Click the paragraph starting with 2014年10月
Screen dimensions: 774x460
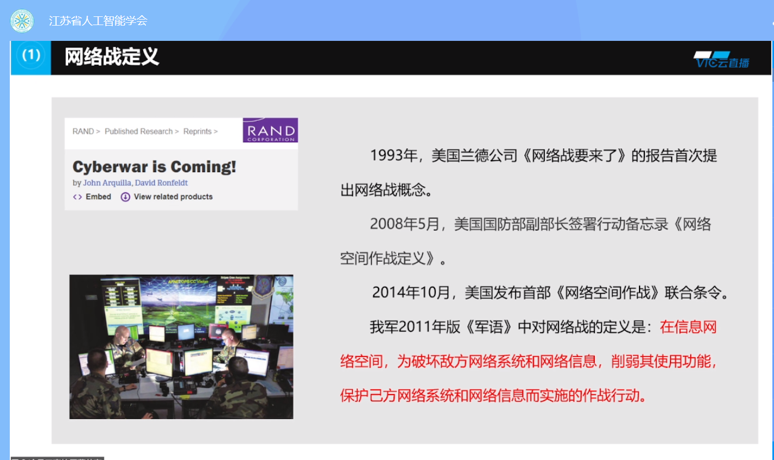tap(550, 293)
